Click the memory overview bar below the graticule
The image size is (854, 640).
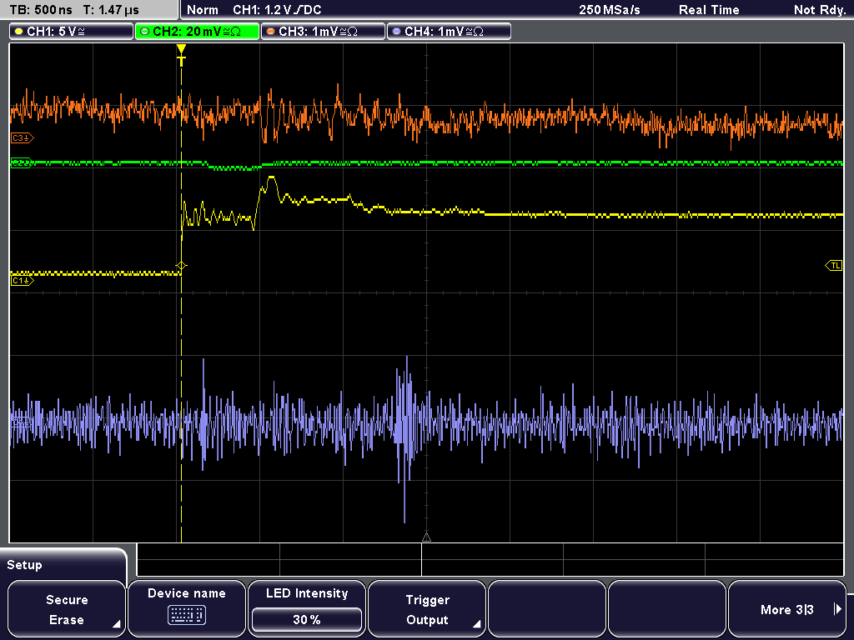click(x=490, y=560)
